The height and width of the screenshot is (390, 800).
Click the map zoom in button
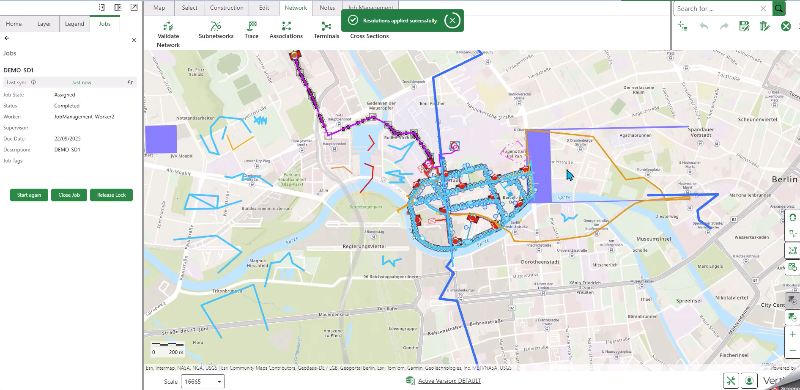point(792,334)
